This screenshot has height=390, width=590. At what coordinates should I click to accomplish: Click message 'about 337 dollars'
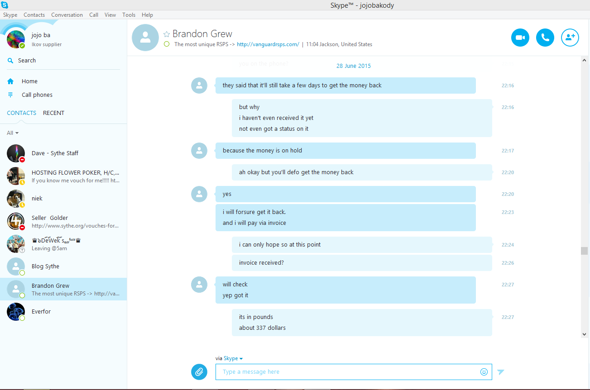[263, 328]
